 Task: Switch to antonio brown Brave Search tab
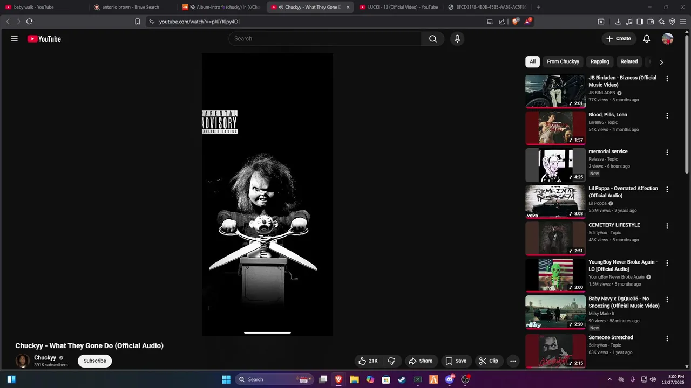coord(133,7)
